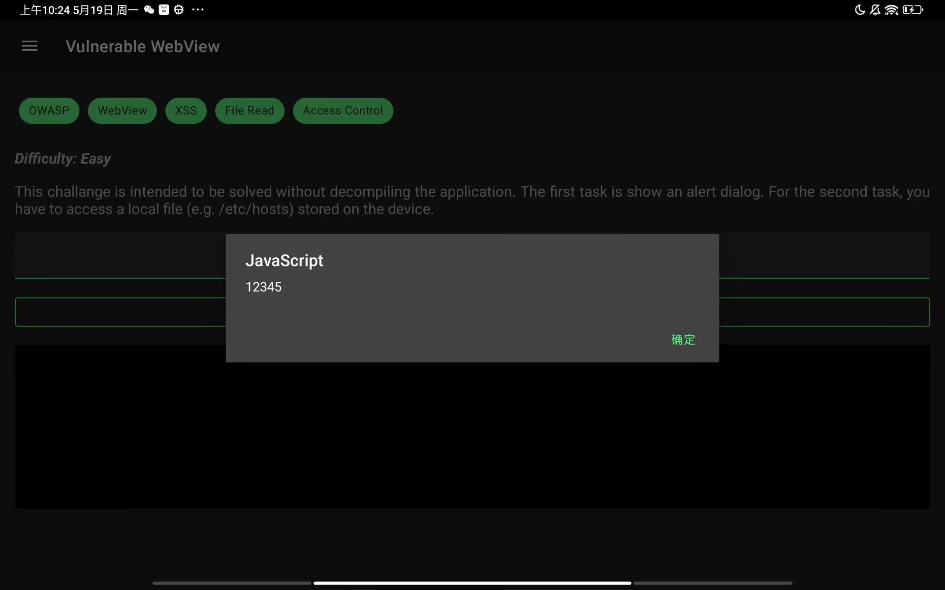Tap the Wi-Fi status icon
This screenshot has height=590, width=945.
891,10
